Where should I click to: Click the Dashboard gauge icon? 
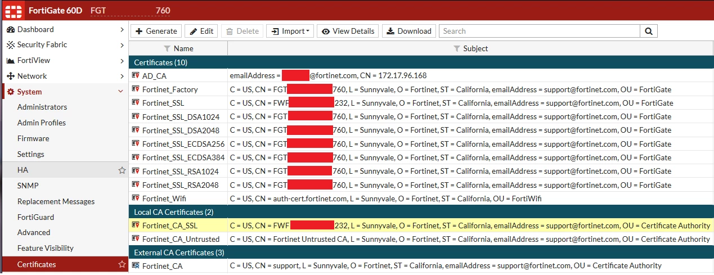[x=11, y=29]
